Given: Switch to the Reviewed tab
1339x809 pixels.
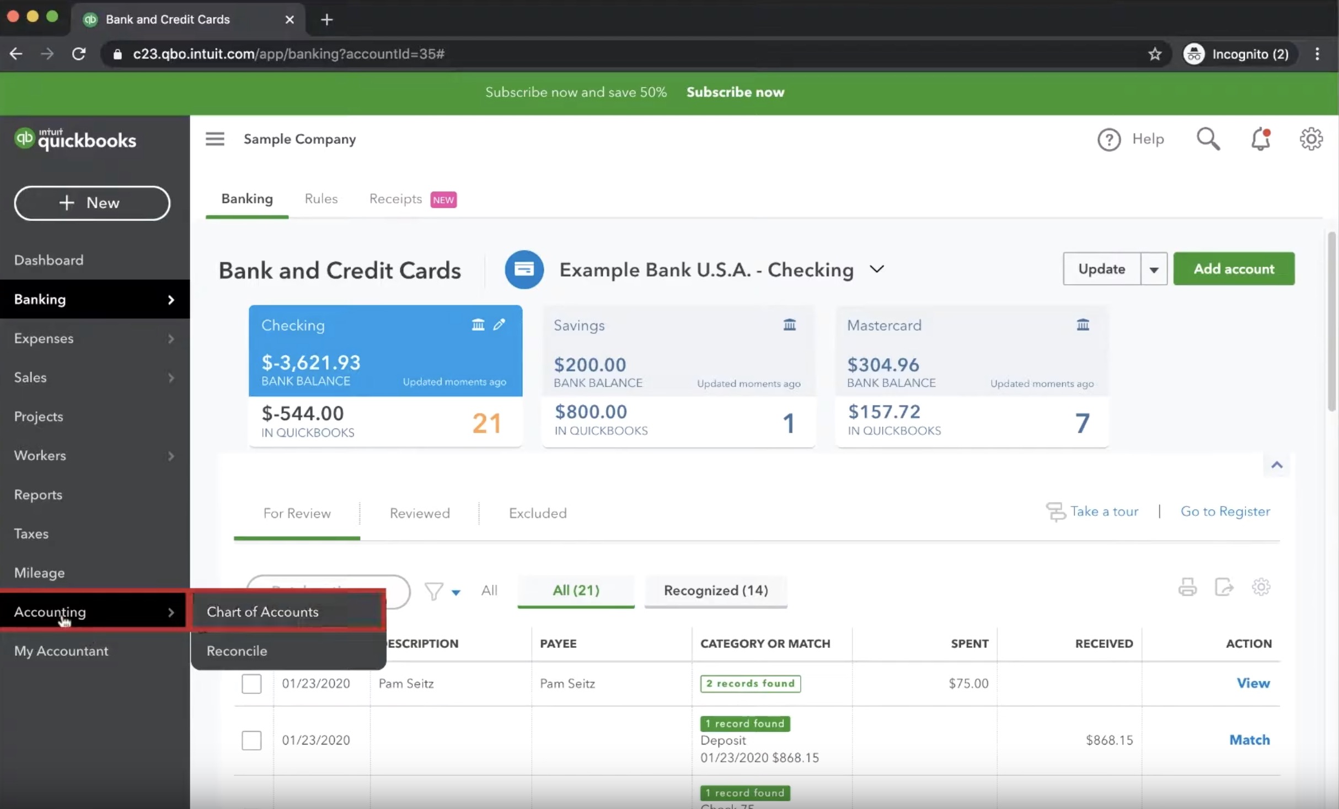Looking at the screenshot, I should tap(419, 513).
